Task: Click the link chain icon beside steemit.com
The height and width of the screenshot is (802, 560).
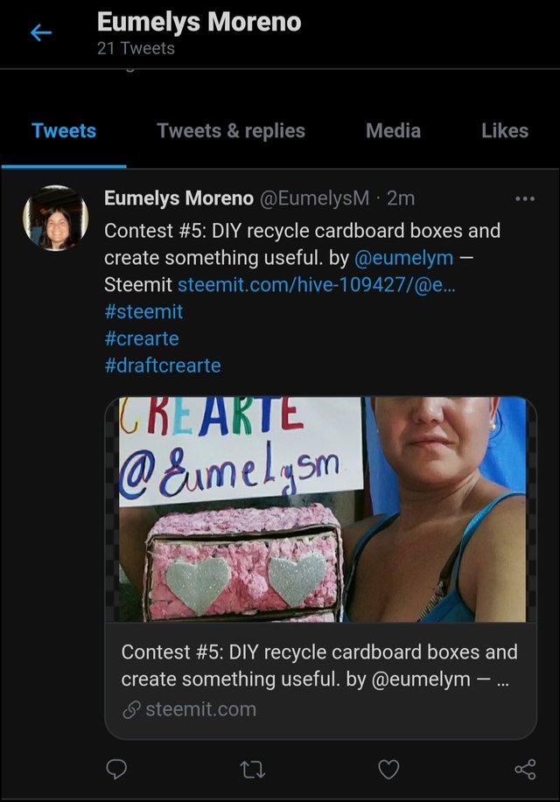Action: 131,709
